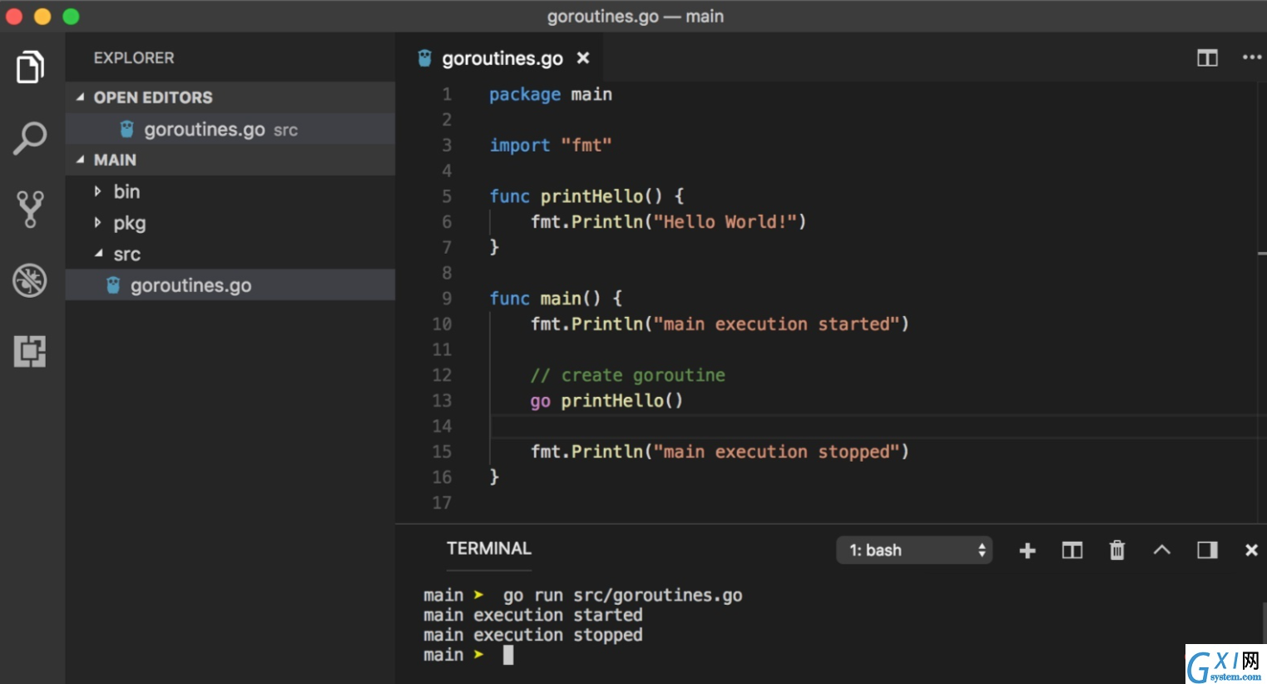The image size is (1267, 684).
Task: Click the green fullscreen window button
Action: 72,17
